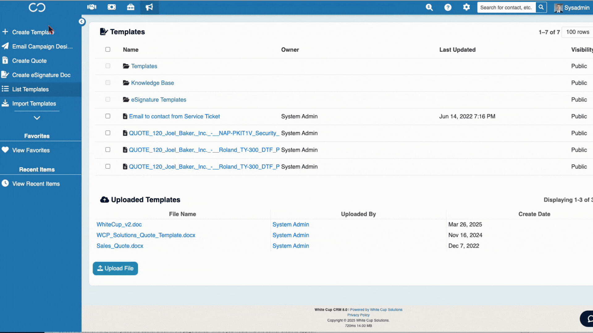593x333 pixels.
Task: Check the Email to contact from Service Ticket box
Action: point(108,116)
